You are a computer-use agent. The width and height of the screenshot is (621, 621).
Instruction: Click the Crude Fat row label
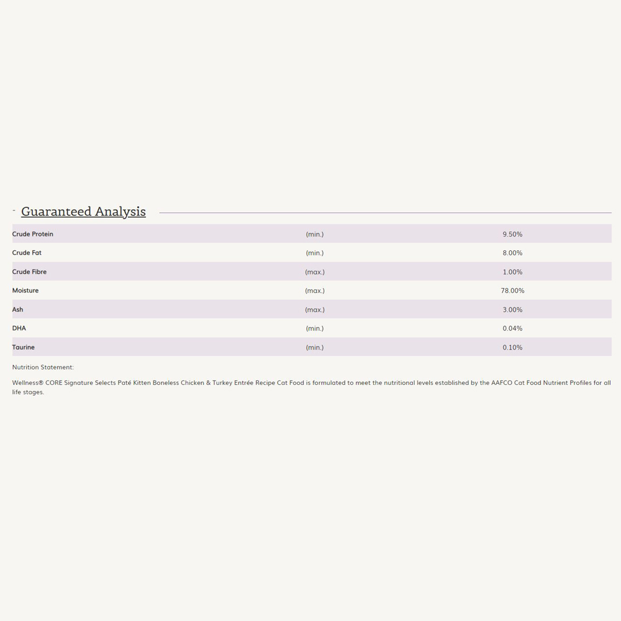coord(27,253)
